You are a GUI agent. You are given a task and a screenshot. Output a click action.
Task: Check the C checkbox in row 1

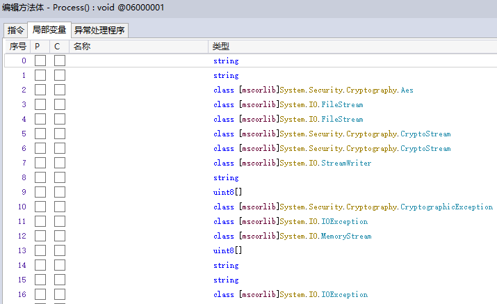60,75
